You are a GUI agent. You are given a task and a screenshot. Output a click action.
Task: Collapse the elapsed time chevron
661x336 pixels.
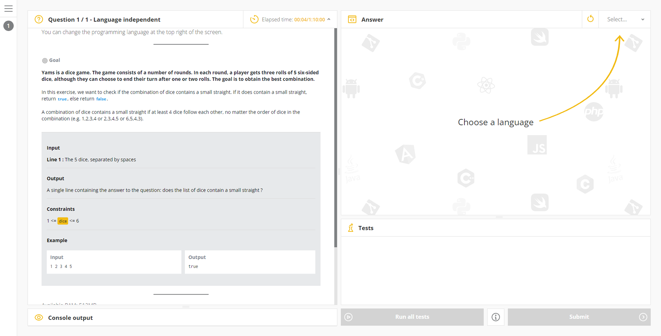pyautogui.click(x=329, y=19)
